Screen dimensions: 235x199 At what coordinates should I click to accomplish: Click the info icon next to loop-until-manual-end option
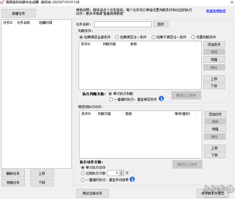pos(132,180)
